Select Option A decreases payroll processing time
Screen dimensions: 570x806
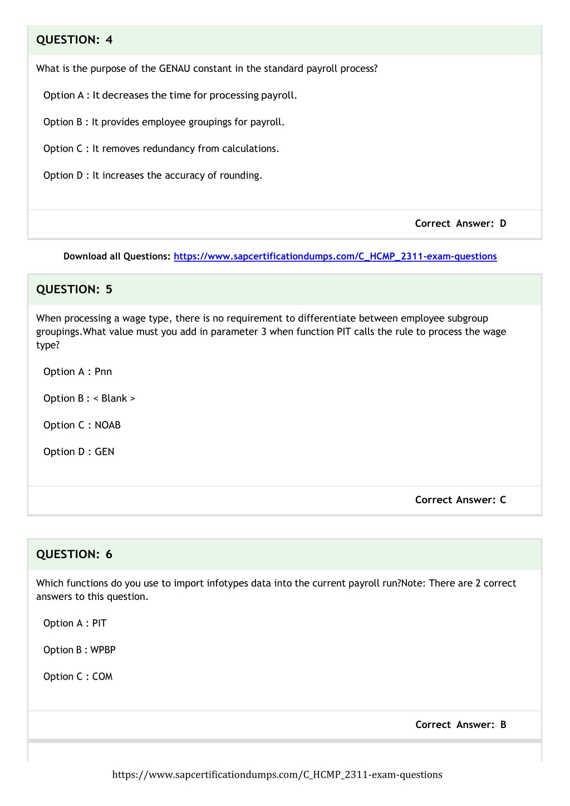pyautogui.click(x=170, y=95)
